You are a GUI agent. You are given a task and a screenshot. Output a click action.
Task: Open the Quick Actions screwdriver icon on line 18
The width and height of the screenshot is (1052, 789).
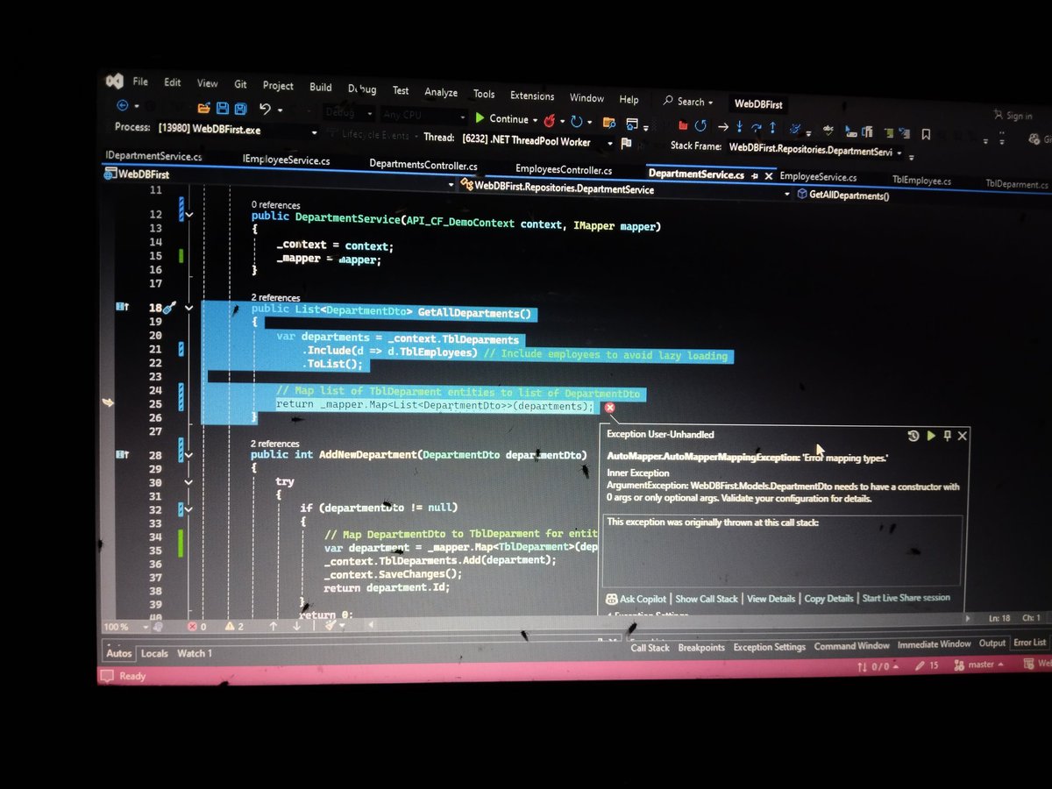click(x=168, y=309)
